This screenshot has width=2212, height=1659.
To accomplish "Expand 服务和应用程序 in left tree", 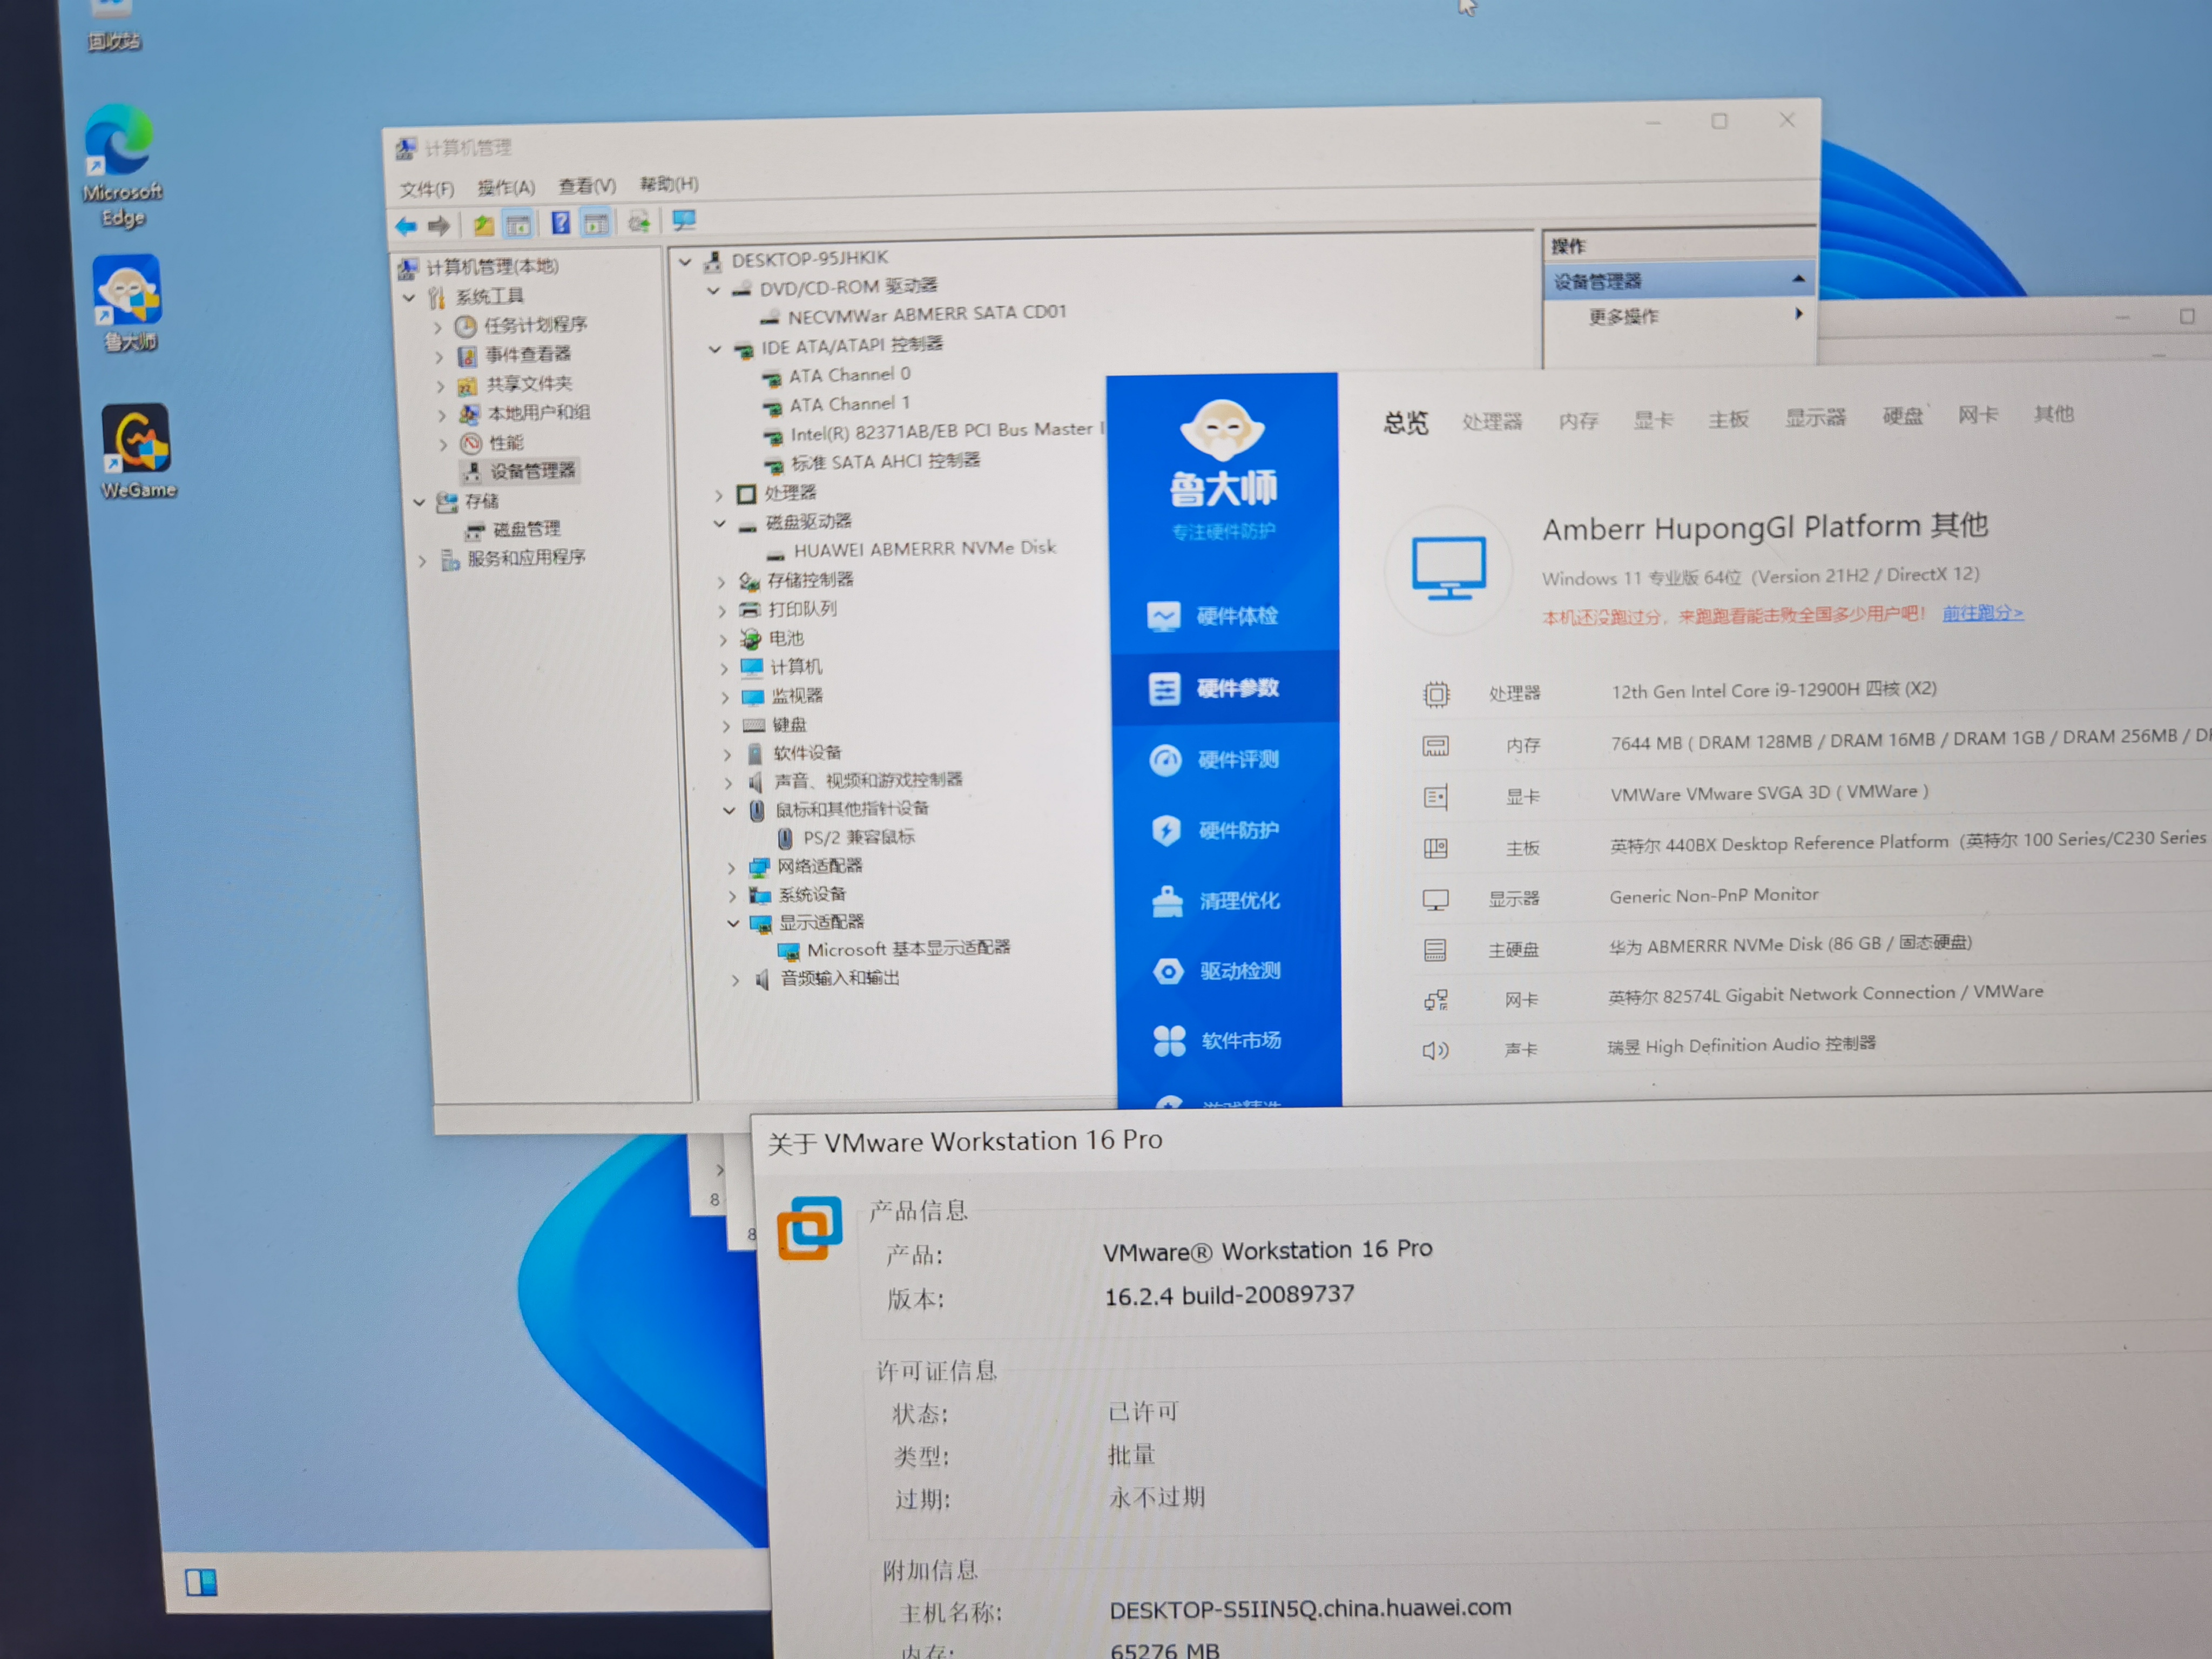I will coord(422,561).
